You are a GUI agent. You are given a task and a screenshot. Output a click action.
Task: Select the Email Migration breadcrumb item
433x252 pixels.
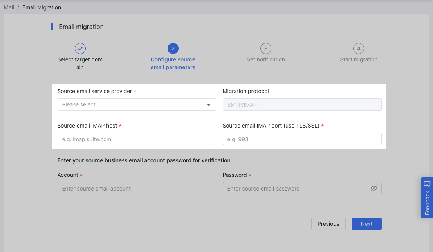tap(41, 7)
